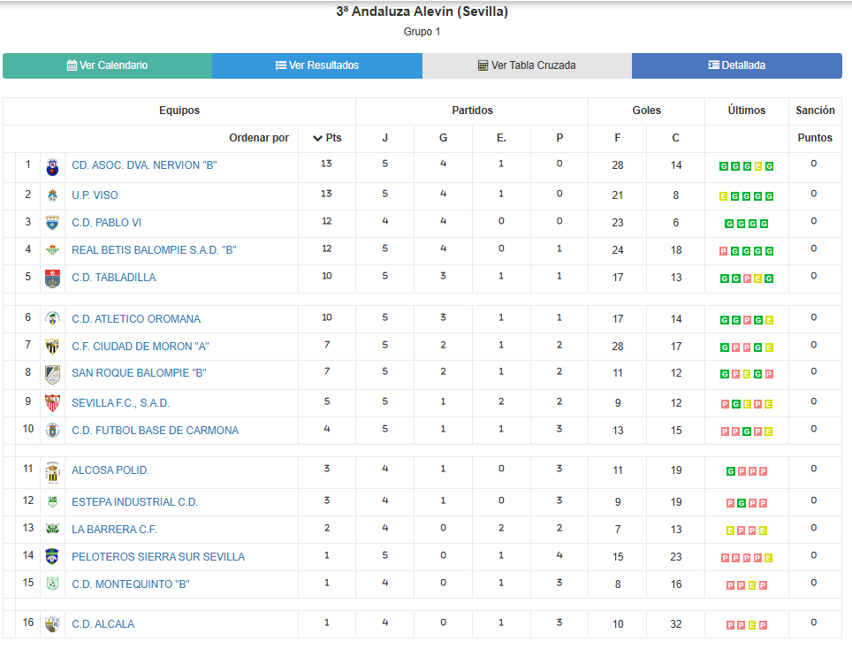Click the CD. Asoc. Dva. Nervion "B" team crest

pyautogui.click(x=52, y=167)
